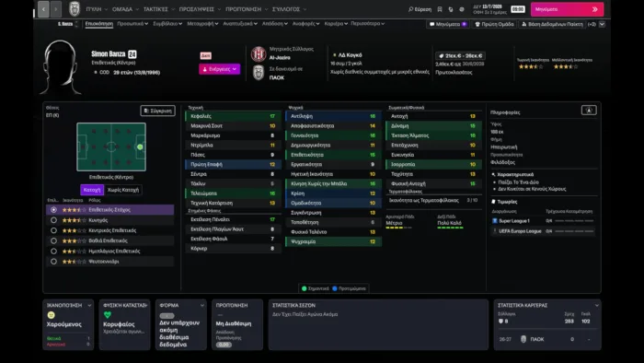Go back with the left arrow button
The image size is (644, 363).
(43, 9)
